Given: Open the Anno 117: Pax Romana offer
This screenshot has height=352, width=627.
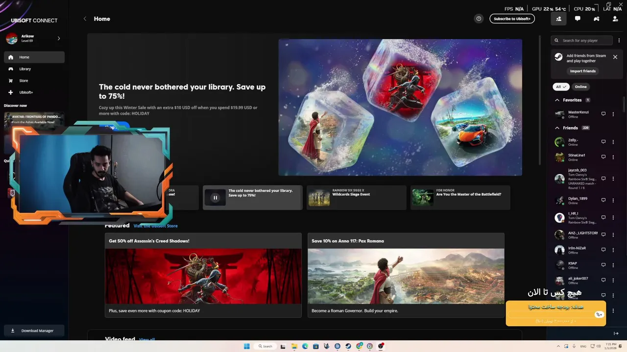Looking at the screenshot, I should click(x=406, y=275).
